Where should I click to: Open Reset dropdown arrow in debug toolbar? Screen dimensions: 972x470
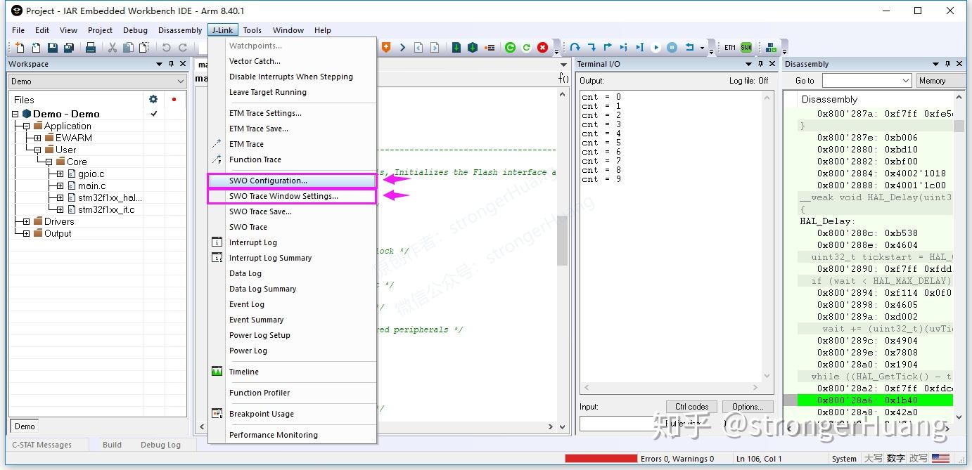coord(702,48)
